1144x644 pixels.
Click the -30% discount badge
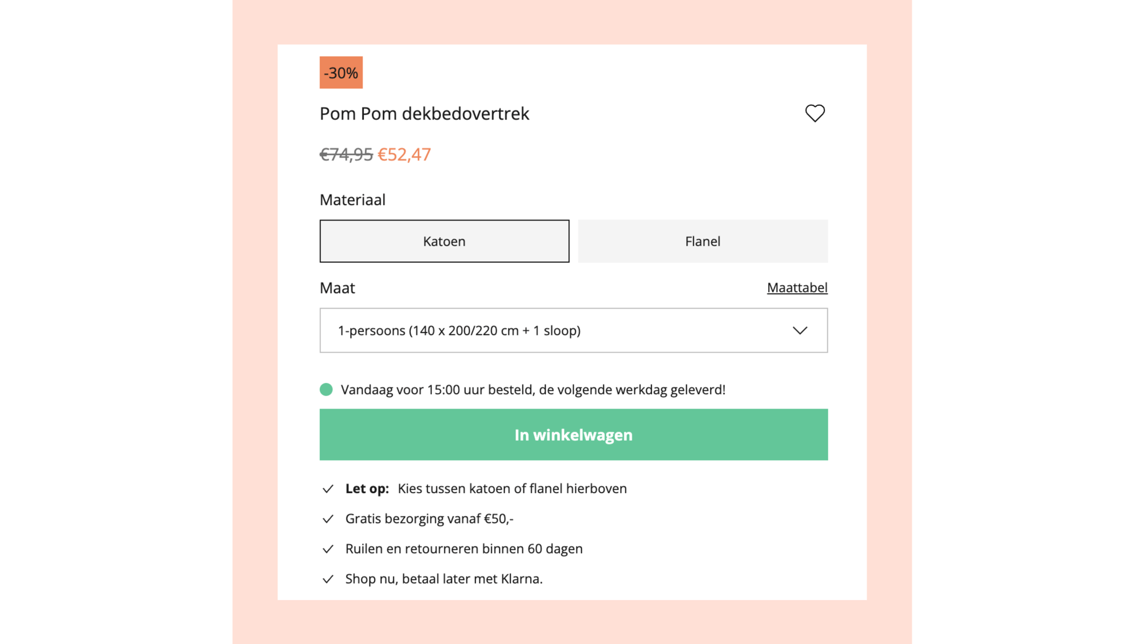pyautogui.click(x=341, y=73)
